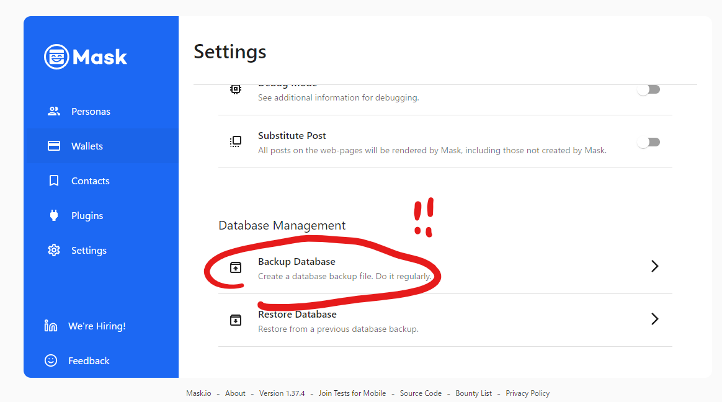This screenshot has height=402, width=722.
Task: Click the Substitute Post title text
Action: coord(292,136)
